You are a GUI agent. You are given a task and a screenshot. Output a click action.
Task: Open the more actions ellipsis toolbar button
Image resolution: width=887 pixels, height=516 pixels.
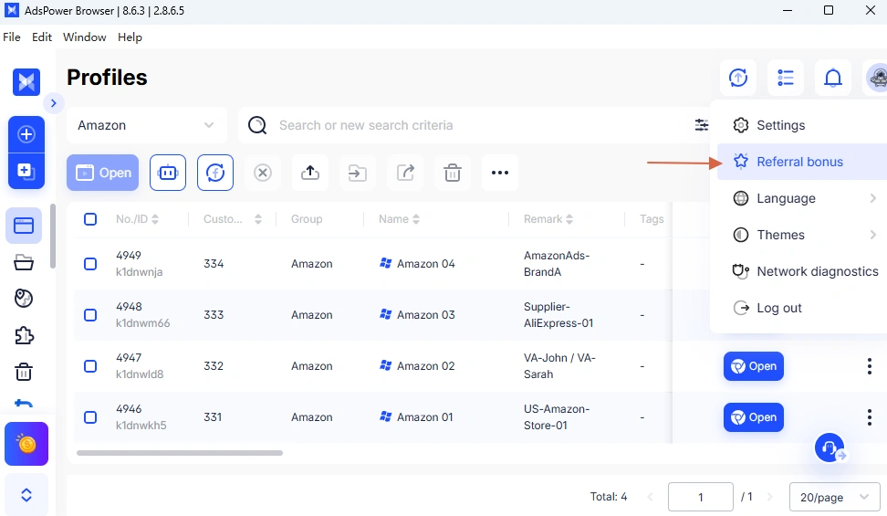pyautogui.click(x=500, y=173)
